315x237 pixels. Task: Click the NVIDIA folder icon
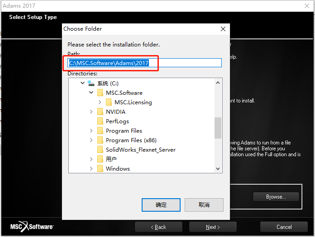coord(100,112)
